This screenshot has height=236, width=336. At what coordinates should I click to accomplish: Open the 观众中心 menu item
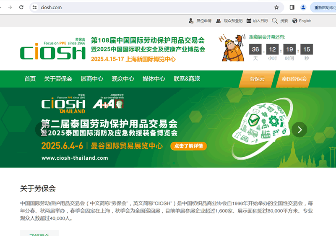123,79
